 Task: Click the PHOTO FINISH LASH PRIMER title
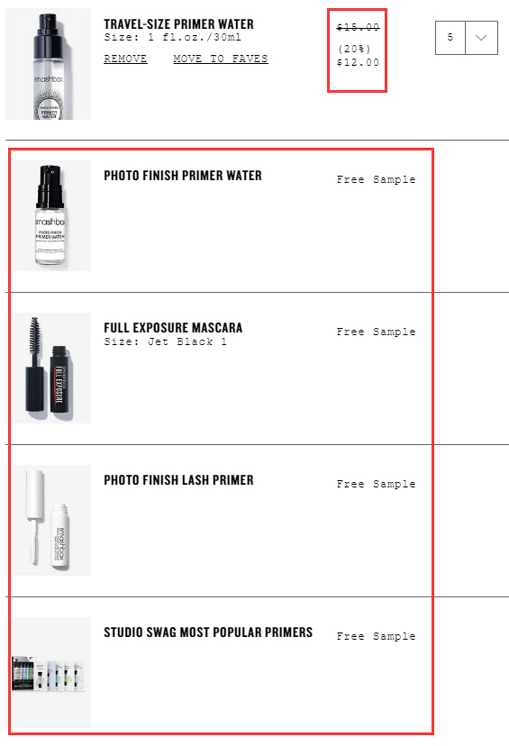[179, 480]
